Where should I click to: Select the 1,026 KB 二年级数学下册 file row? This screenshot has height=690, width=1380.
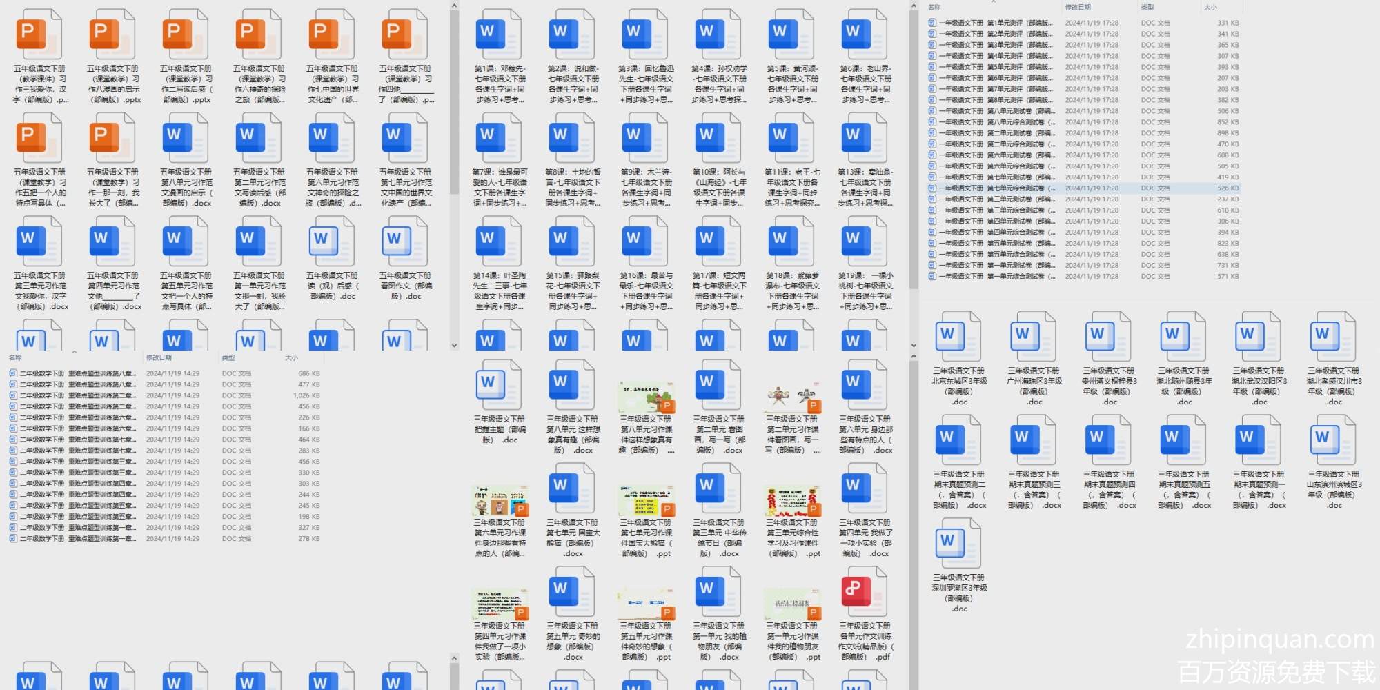76,395
